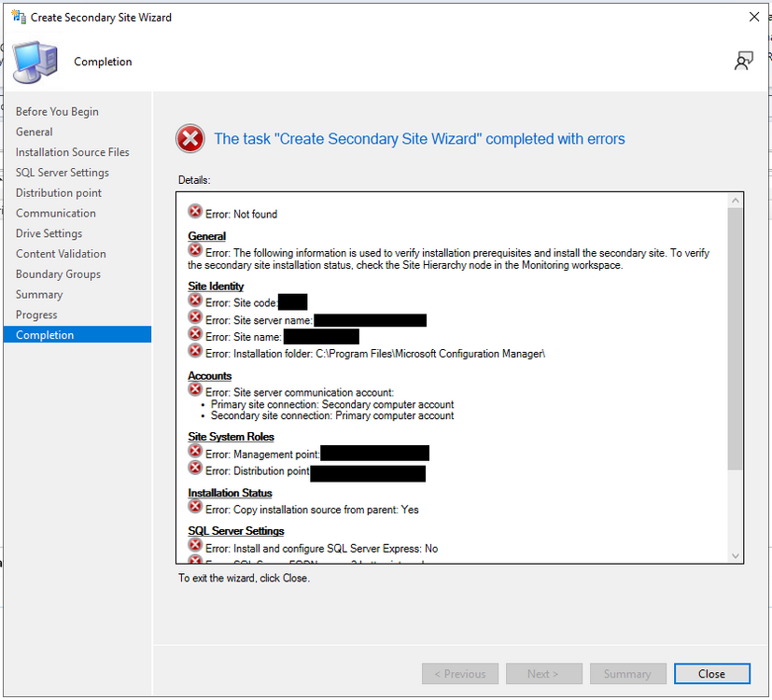Click the details pane scrollbar thumb
772x700 pixels.
point(735,339)
